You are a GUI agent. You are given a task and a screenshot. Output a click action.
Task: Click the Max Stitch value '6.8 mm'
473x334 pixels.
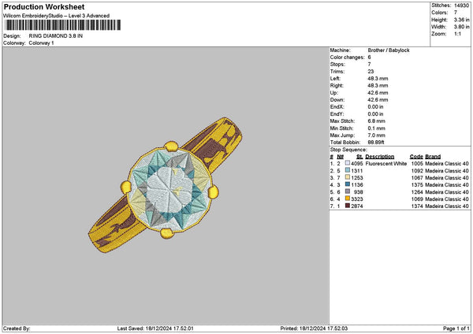[377, 121]
